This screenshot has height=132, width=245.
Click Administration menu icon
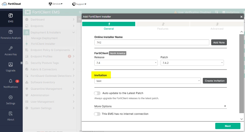point(27,95)
